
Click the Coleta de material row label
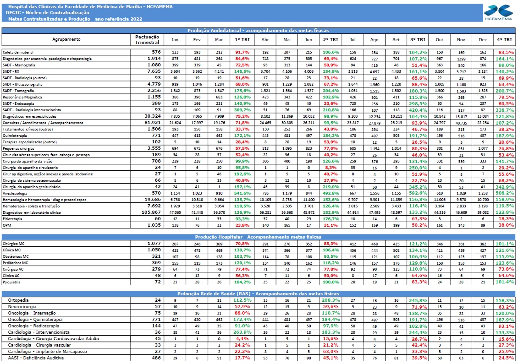pyautogui.click(x=18, y=52)
